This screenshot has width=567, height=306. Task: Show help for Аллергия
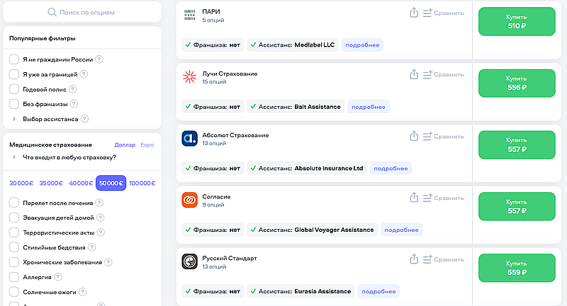(x=58, y=277)
